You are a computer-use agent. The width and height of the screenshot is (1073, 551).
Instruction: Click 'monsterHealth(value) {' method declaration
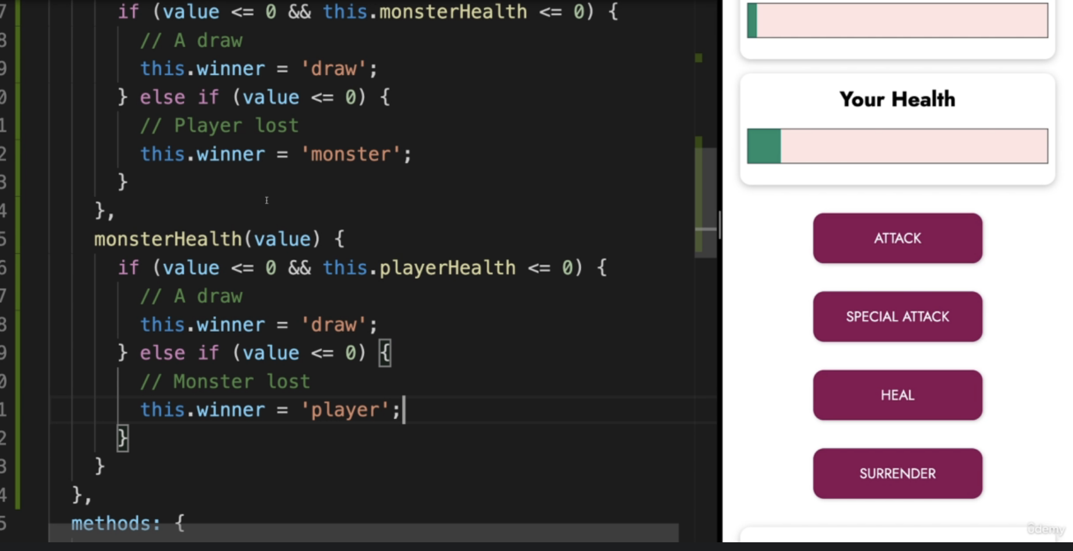(x=219, y=239)
